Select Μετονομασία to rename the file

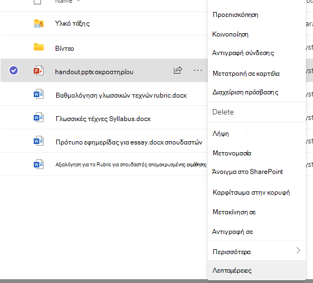coord(232,153)
